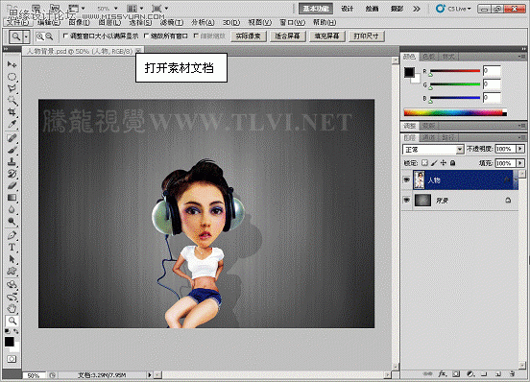Click lock all padlock icon

pyautogui.click(x=452, y=163)
